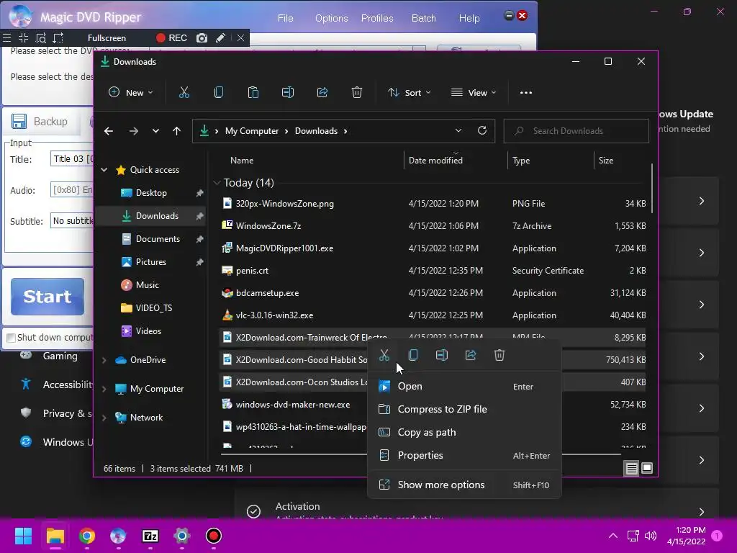Choose Open from the context menu

click(x=464, y=386)
